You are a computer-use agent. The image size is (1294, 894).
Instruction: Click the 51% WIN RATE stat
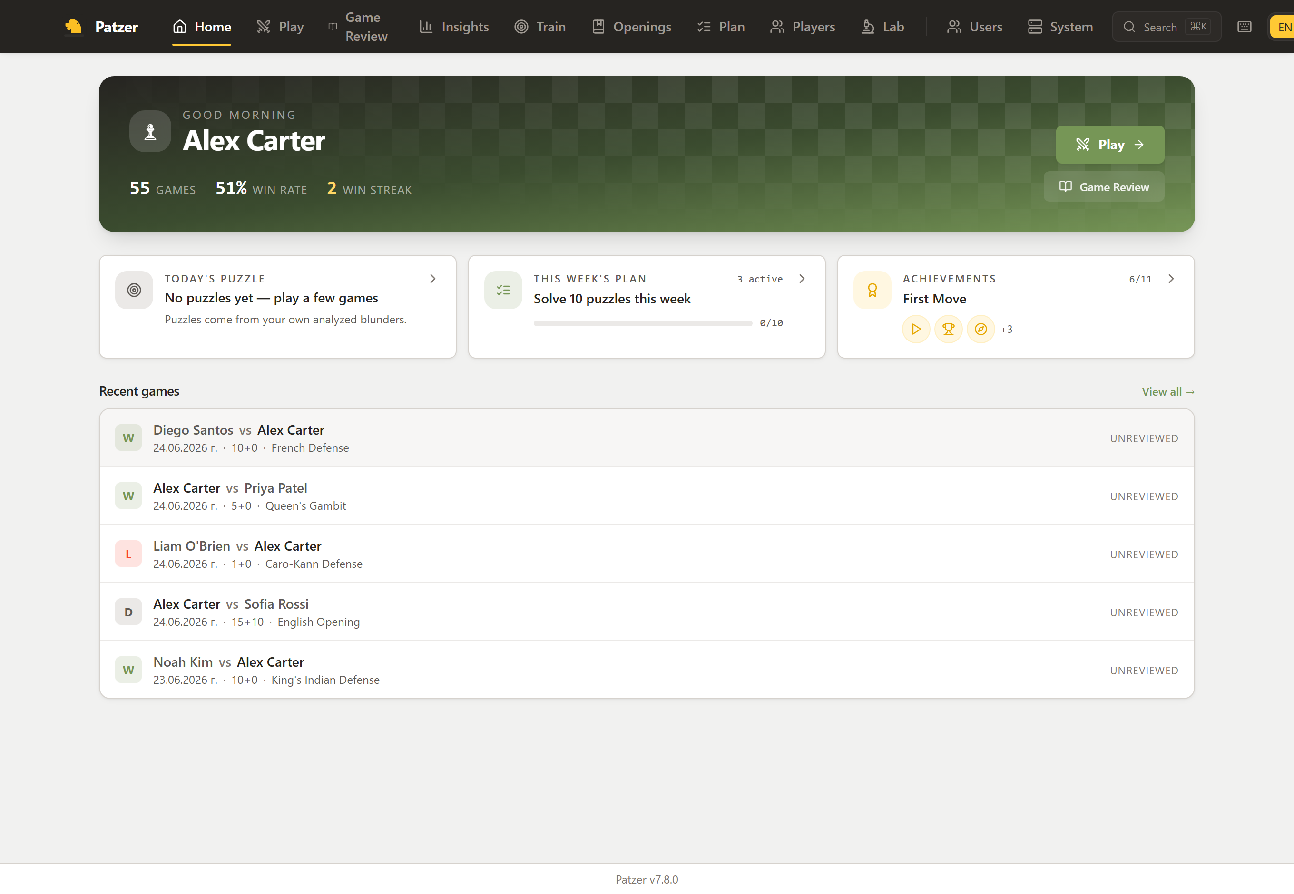click(x=261, y=188)
